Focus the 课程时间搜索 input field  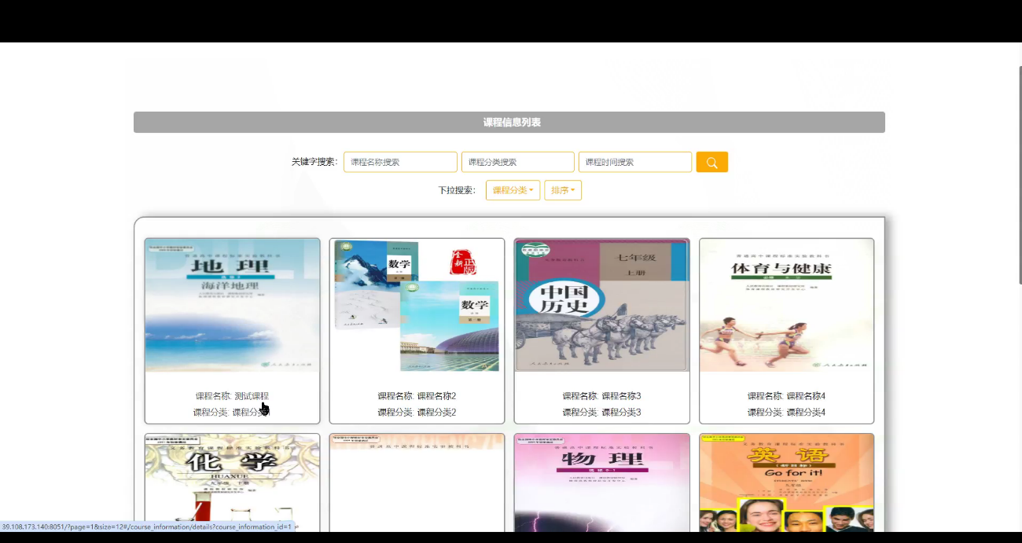click(635, 162)
